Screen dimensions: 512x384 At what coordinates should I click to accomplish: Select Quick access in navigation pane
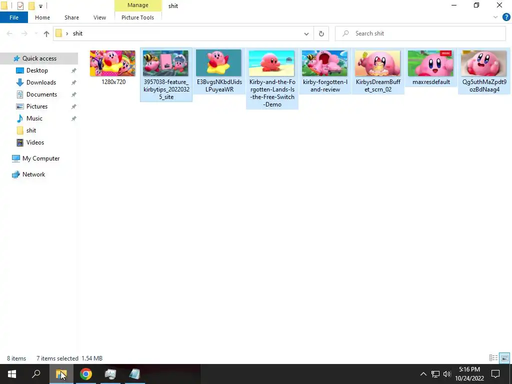coord(39,58)
